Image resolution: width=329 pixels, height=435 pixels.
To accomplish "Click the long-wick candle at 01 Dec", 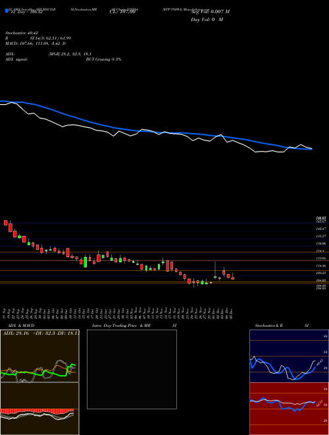I will click(x=215, y=270).
